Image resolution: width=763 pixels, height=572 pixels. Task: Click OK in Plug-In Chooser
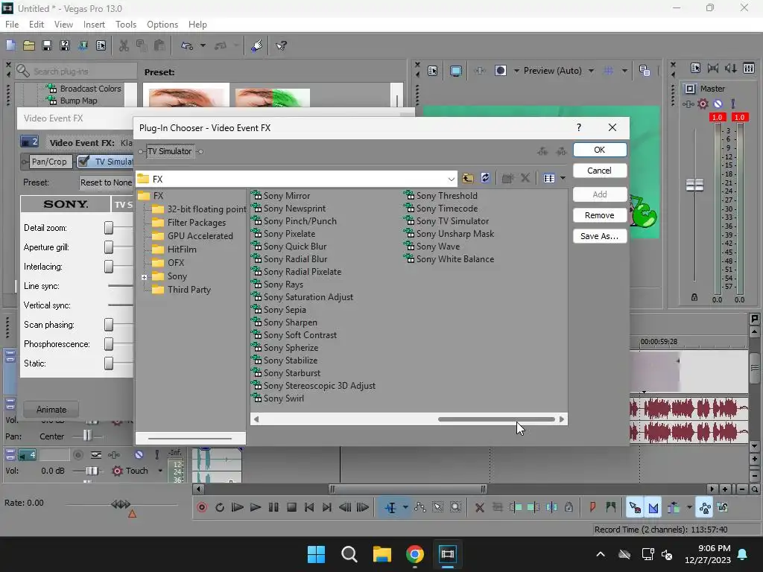point(600,150)
